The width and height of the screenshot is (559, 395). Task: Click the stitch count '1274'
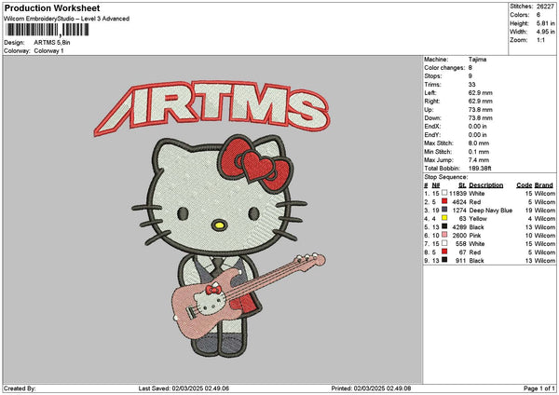click(459, 211)
